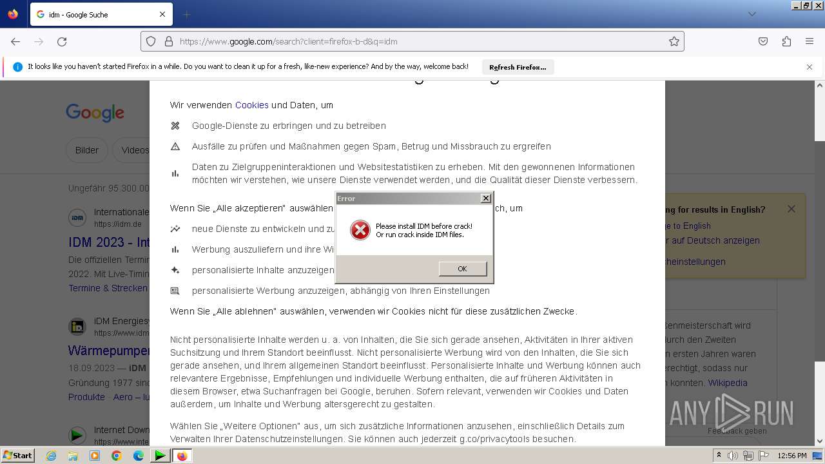Viewport: 825px width, 464px height.
Task: Open File Explorer folder on taskbar
Action: pyautogui.click(x=73, y=456)
